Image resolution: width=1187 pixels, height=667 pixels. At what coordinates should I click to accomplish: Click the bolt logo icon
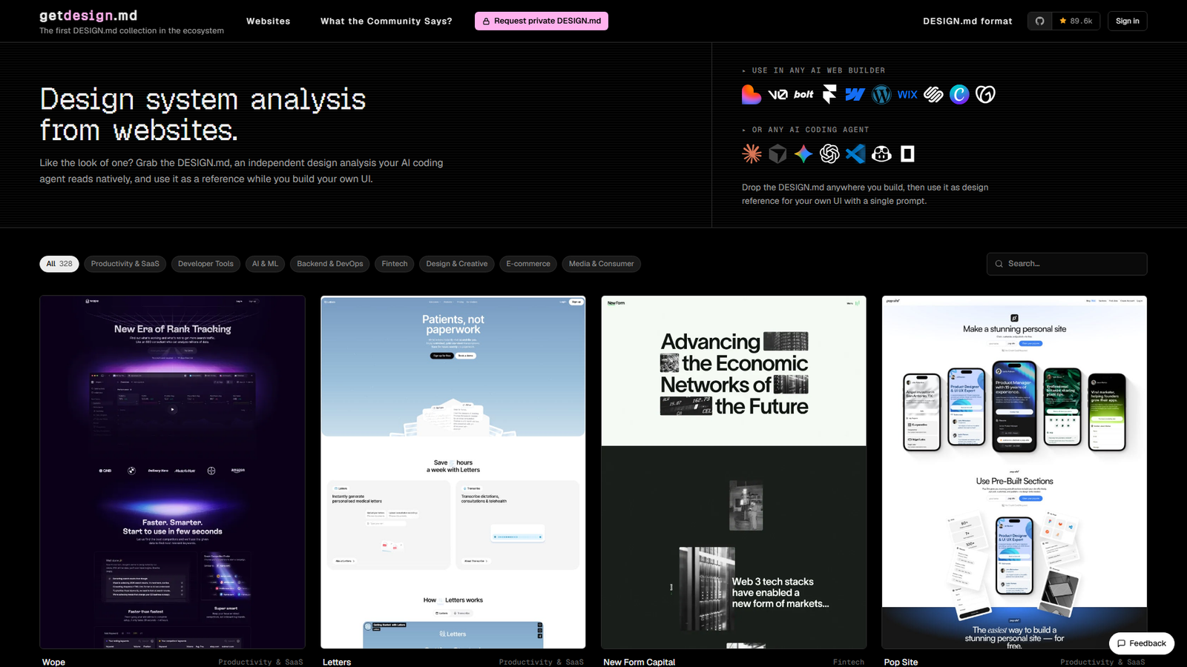(x=803, y=94)
